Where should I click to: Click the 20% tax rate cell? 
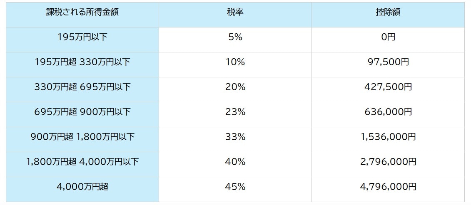coord(235,87)
